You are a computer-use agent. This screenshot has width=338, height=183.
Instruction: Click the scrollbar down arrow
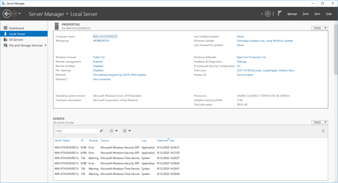pos(336,181)
